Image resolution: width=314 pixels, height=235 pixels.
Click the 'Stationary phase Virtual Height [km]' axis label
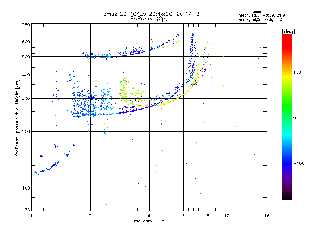[17, 117]
